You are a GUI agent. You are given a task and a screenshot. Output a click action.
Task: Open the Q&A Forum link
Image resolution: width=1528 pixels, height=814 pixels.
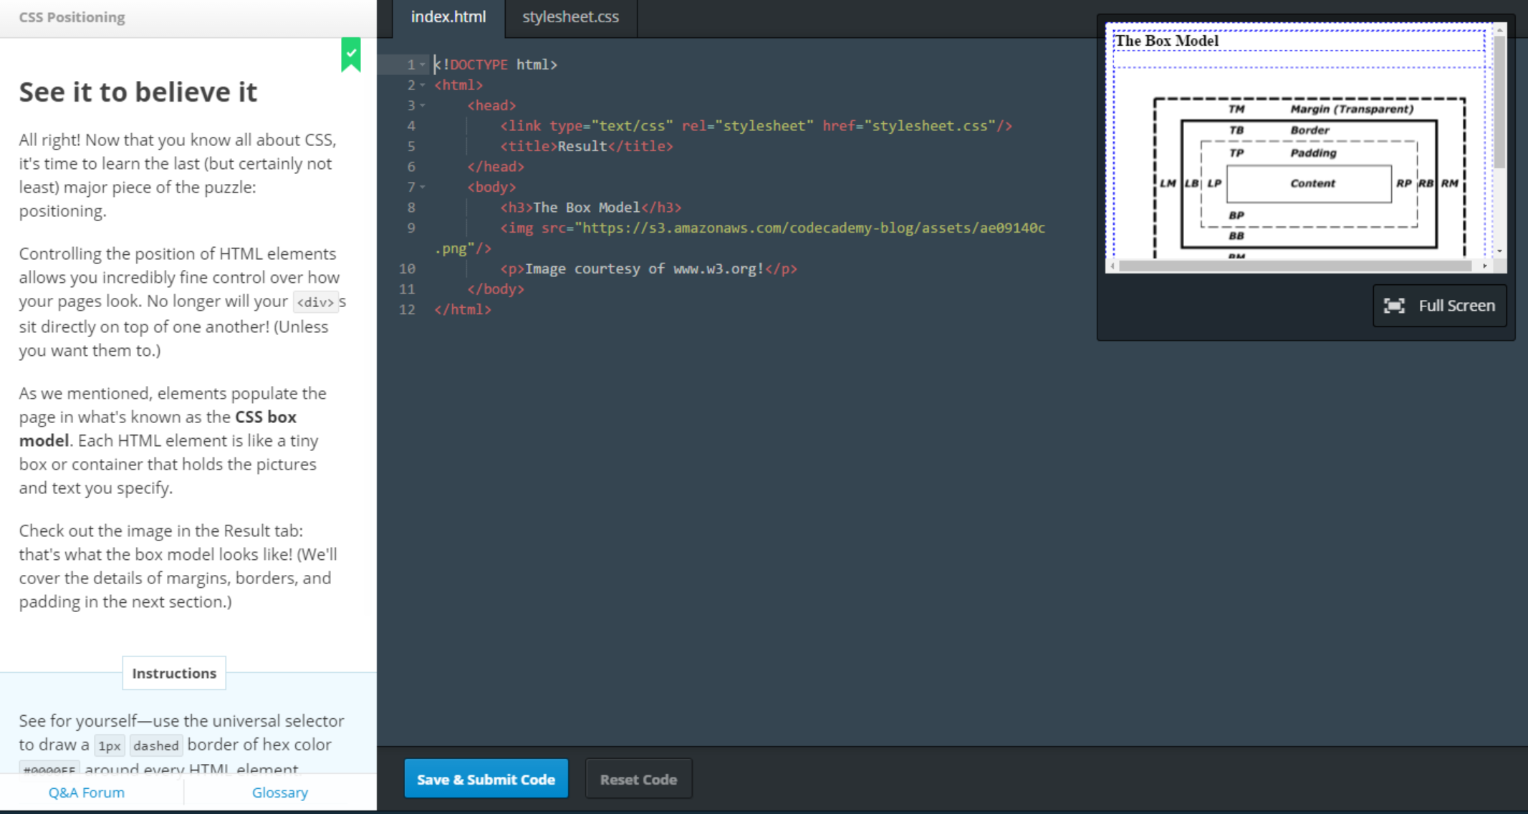pyautogui.click(x=87, y=793)
